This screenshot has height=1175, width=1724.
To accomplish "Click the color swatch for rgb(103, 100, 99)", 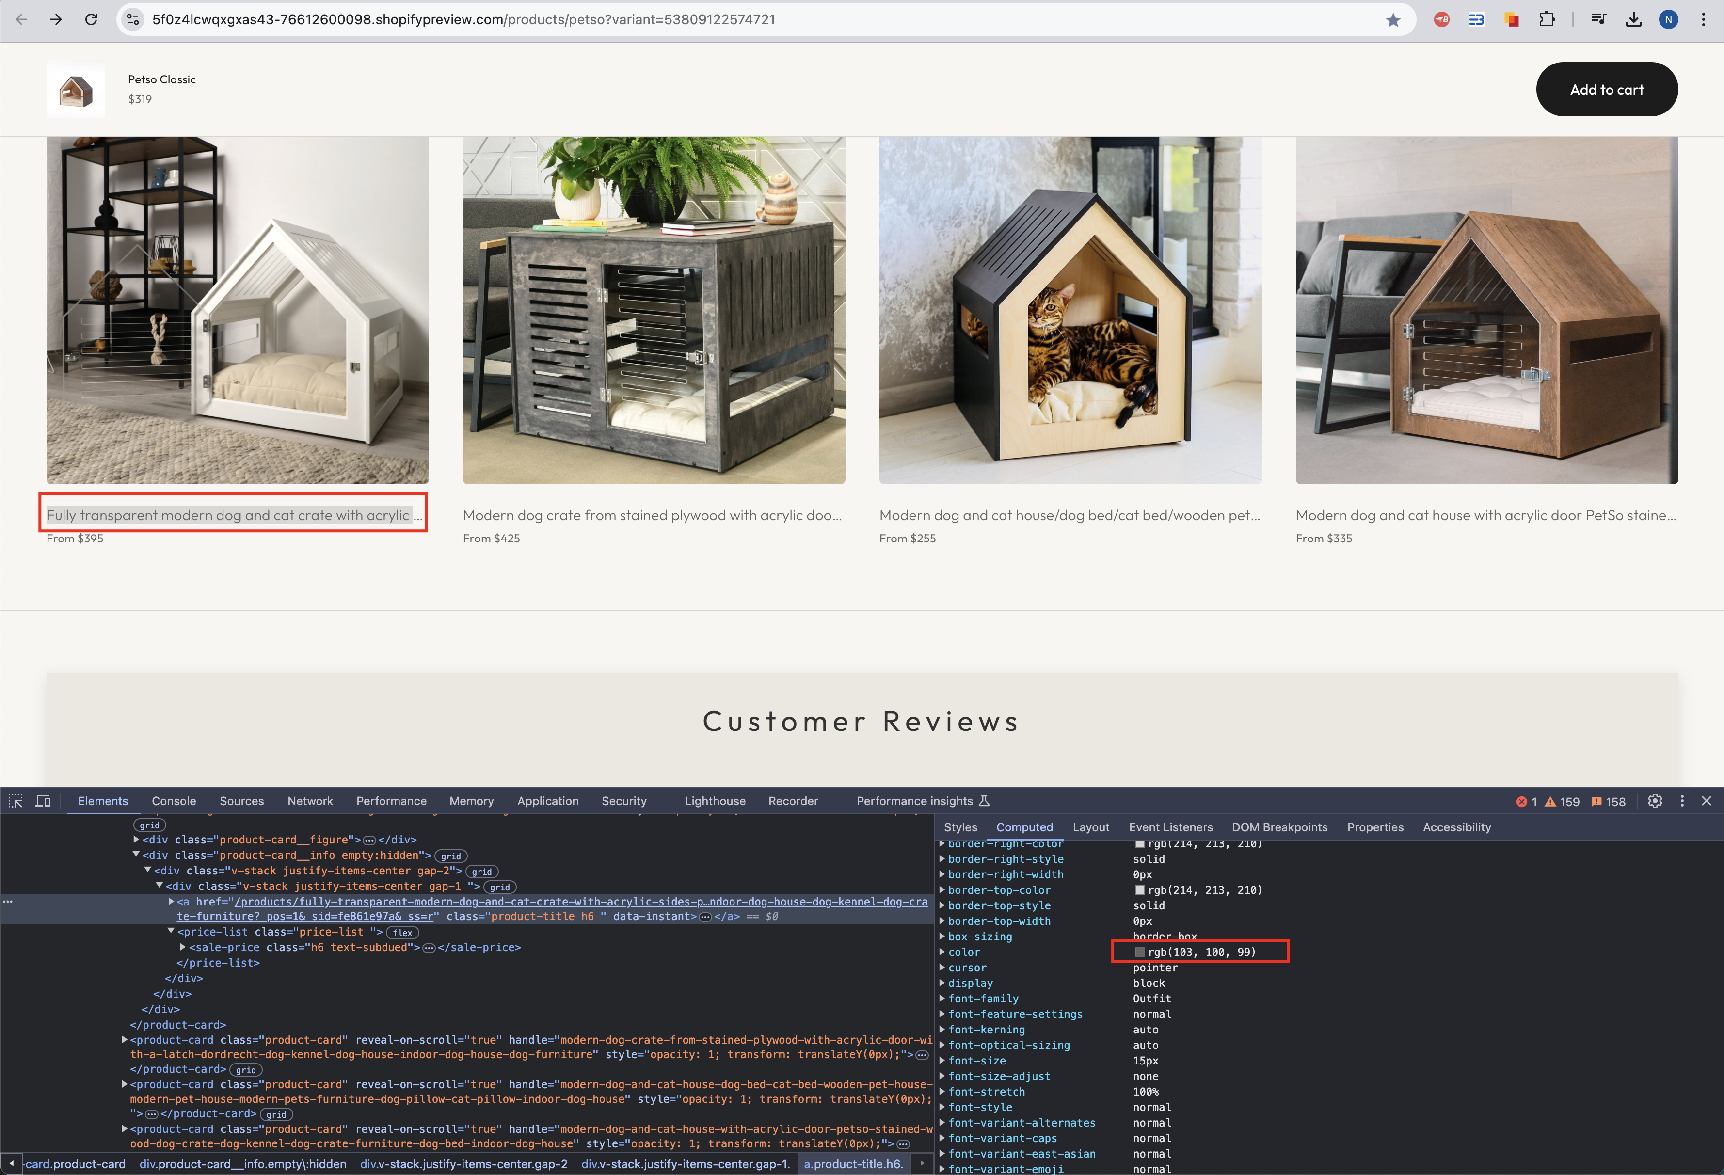I will [x=1139, y=952].
